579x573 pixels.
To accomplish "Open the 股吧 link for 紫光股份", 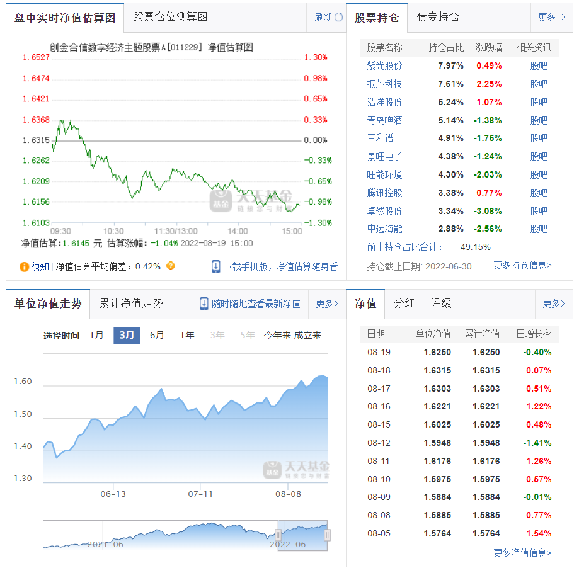I will click(539, 65).
